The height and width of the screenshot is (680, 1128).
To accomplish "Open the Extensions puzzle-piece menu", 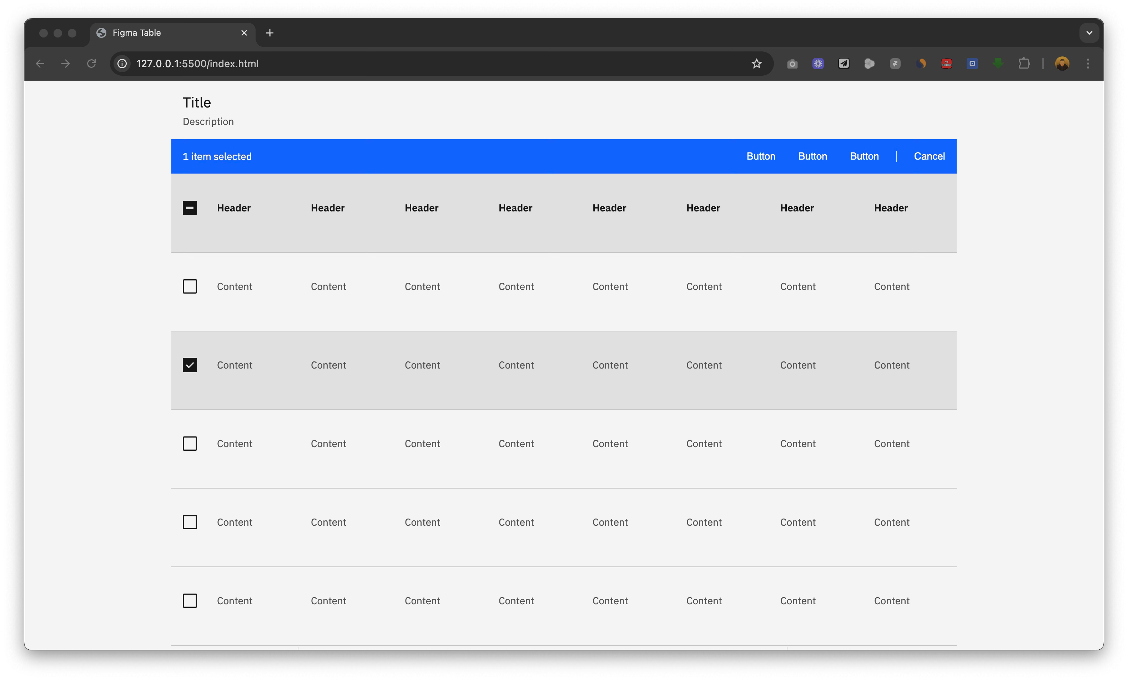I will pos(1024,64).
